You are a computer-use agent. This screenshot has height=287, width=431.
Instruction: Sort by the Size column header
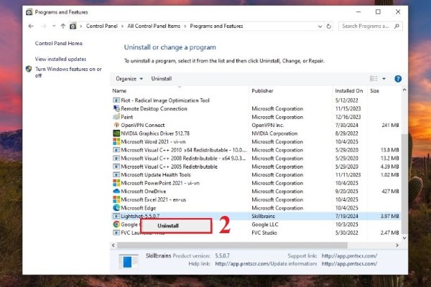coord(374,91)
